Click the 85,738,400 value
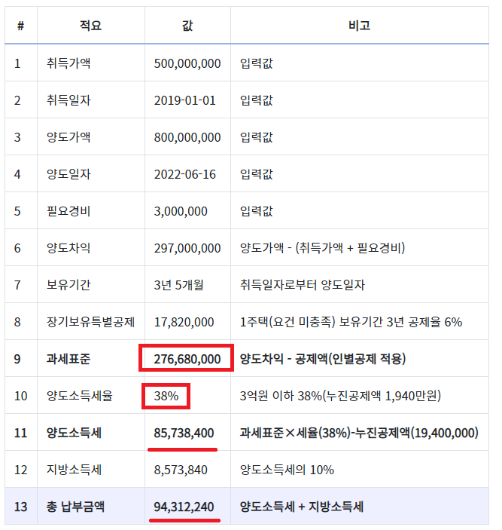Screen dimensions: 502x530 pos(184,433)
